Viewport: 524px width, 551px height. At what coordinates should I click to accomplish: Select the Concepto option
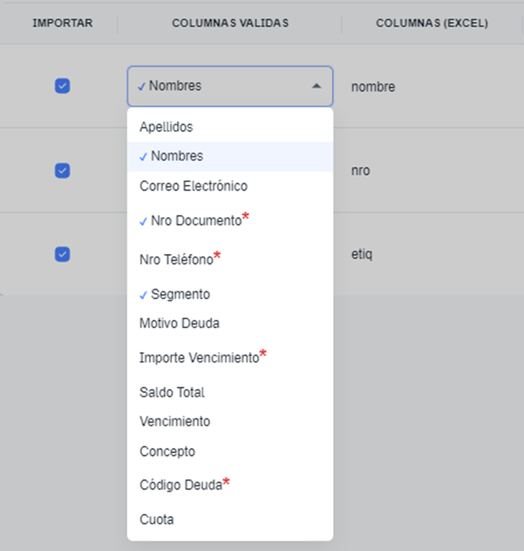click(x=167, y=452)
